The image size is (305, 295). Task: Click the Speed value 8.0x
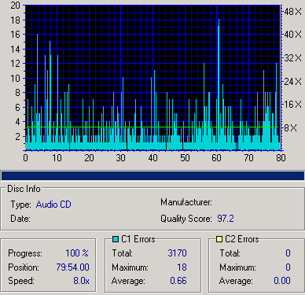[x=81, y=281]
